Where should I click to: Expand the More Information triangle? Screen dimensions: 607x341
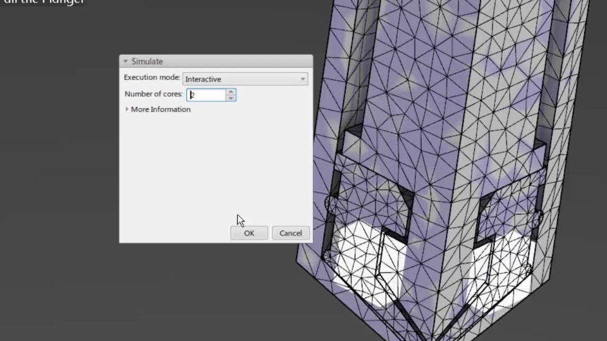click(x=126, y=109)
